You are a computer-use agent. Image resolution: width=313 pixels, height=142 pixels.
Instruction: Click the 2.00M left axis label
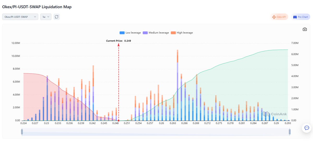click(17, 108)
